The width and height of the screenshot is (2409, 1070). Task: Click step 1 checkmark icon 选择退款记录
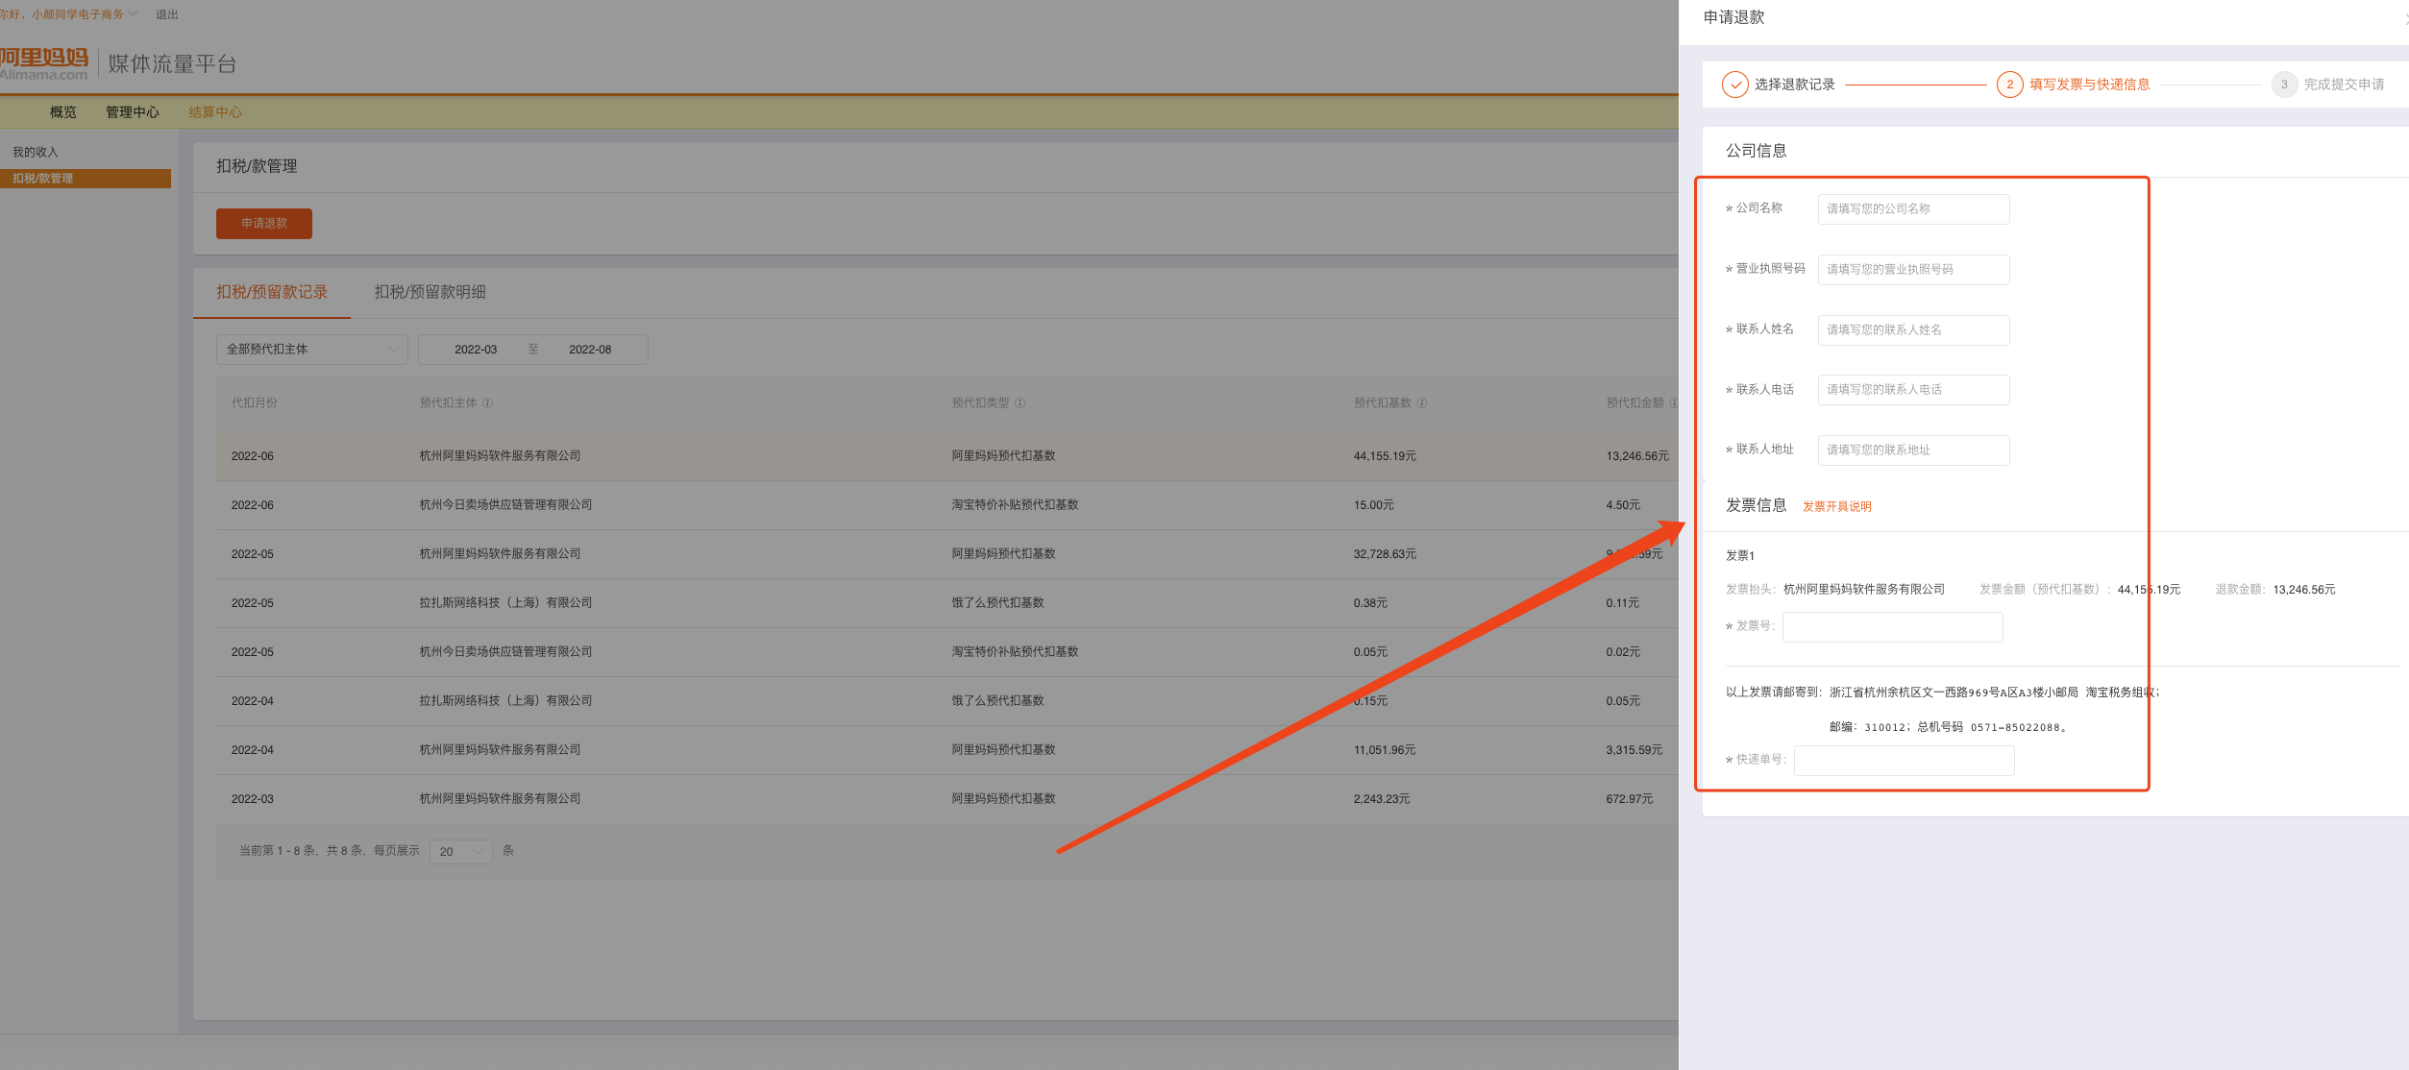pyautogui.click(x=1734, y=85)
